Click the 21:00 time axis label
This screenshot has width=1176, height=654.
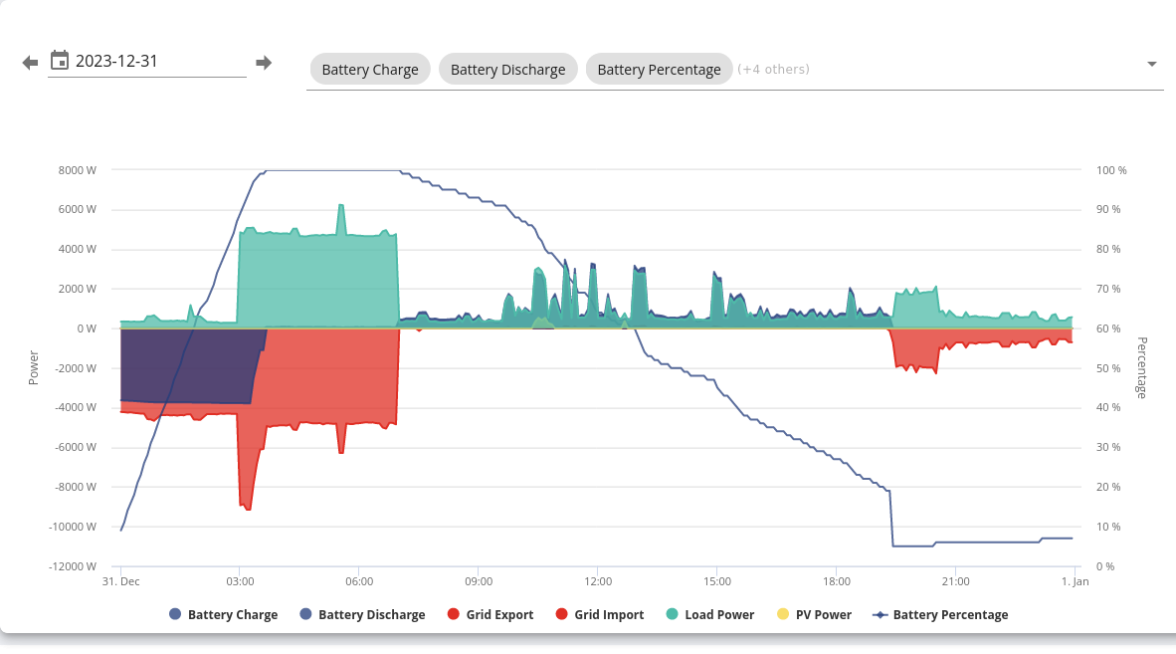[955, 581]
